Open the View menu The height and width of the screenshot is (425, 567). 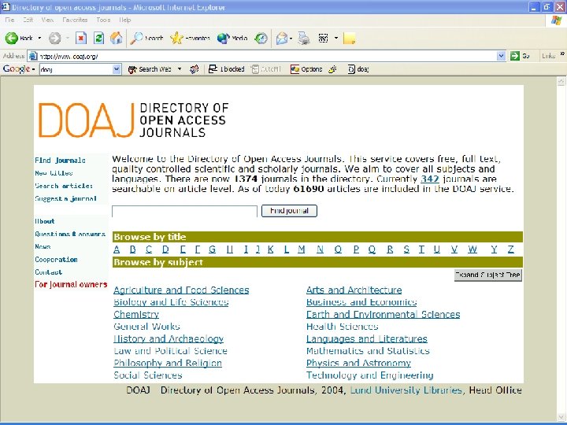pyautogui.click(x=47, y=20)
